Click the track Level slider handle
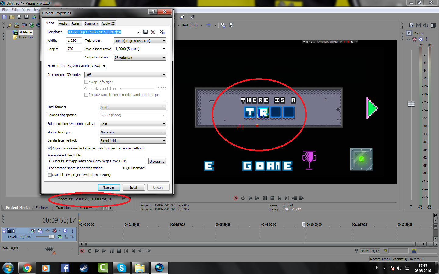 [52, 237]
